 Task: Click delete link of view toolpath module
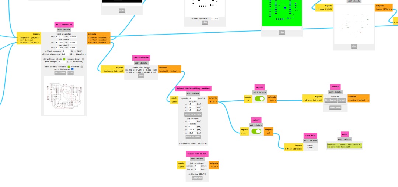pos(144,63)
